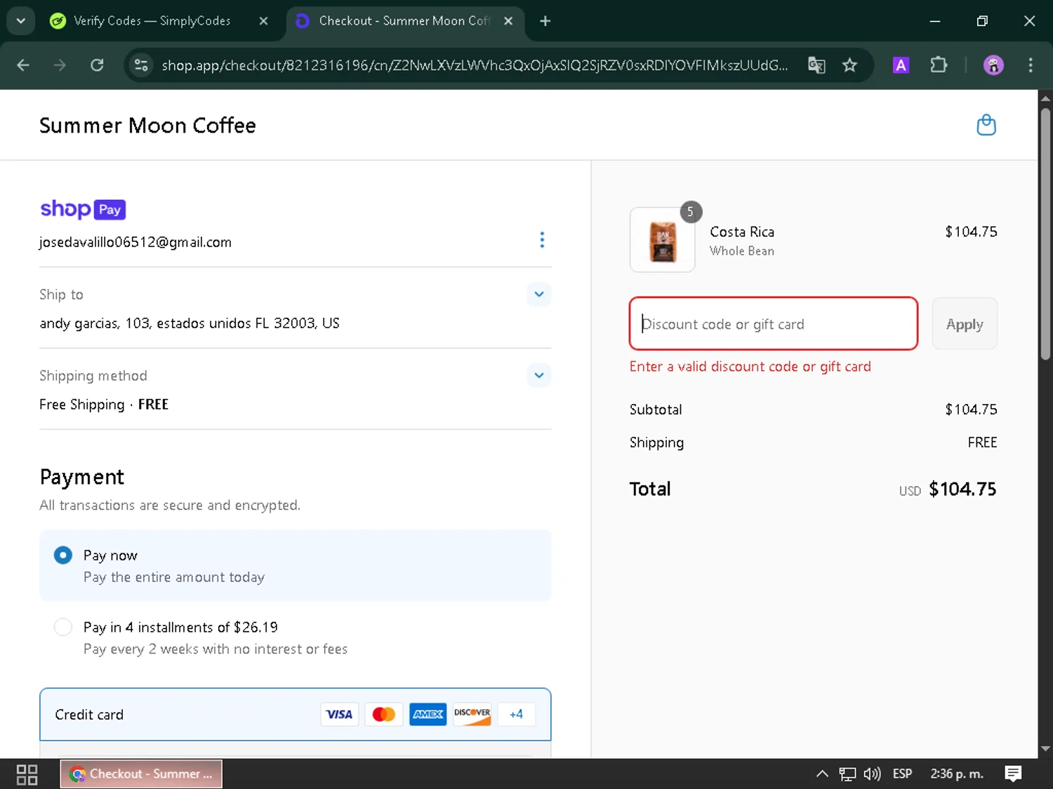Open clock showing 2:36 p. m.

(x=957, y=774)
